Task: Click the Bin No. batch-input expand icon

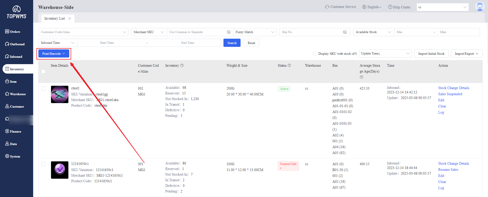Action: pos(345,32)
